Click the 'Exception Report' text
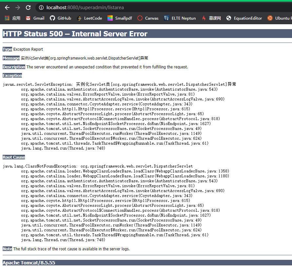The height and width of the screenshot is (268, 292). tap(28, 49)
